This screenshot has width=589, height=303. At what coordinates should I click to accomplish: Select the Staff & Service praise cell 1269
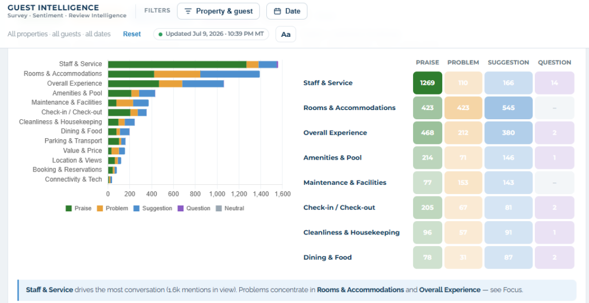point(427,83)
